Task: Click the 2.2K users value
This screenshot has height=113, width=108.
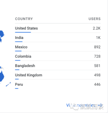Action: pos(96,28)
